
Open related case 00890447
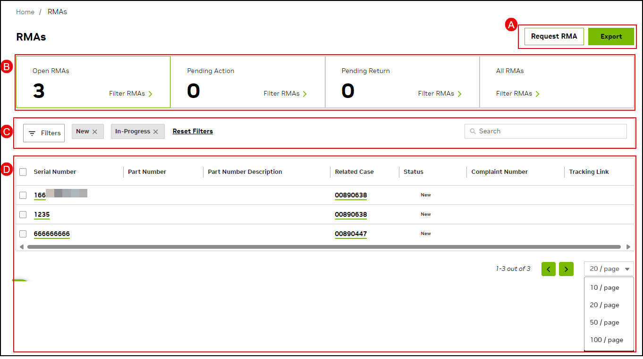351,234
